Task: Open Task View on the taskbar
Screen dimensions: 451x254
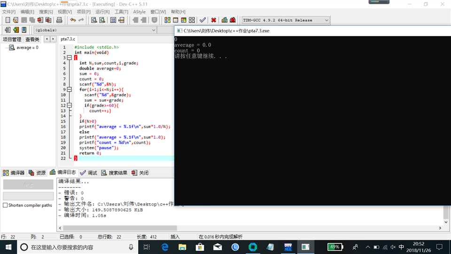Action: tap(147, 247)
